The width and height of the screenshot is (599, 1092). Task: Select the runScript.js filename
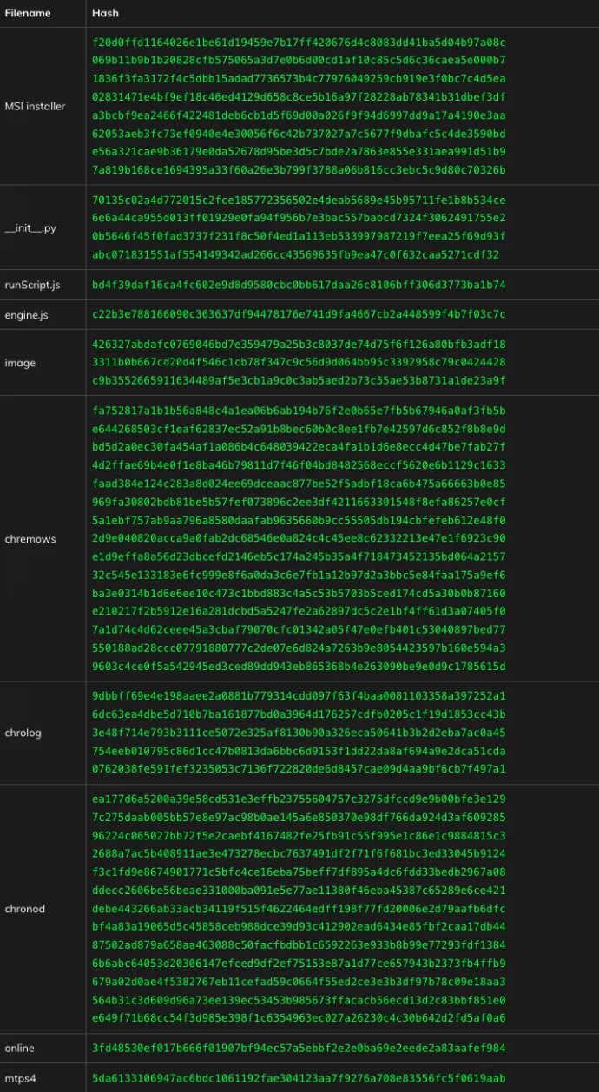[x=32, y=285]
